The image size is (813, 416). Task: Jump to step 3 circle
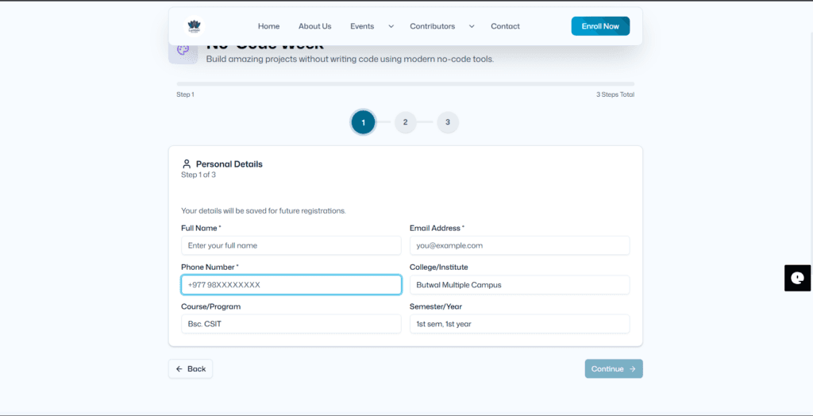coord(448,122)
